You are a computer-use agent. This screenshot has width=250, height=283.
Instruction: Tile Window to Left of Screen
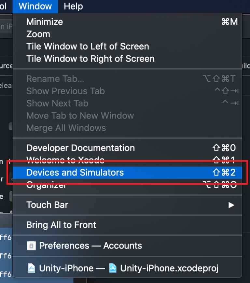[x=87, y=46]
